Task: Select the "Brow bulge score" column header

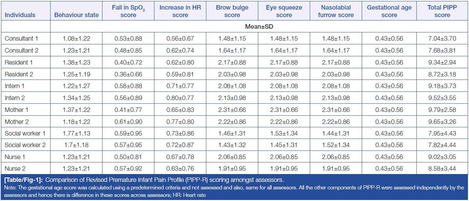Action: point(232,11)
